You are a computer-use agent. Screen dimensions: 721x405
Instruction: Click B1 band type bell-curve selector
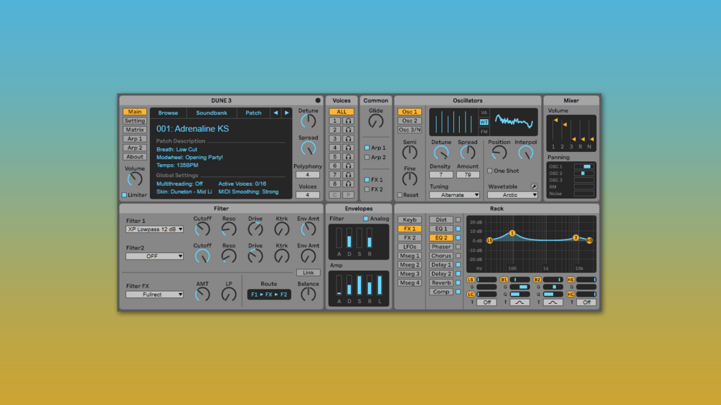[519, 302]
